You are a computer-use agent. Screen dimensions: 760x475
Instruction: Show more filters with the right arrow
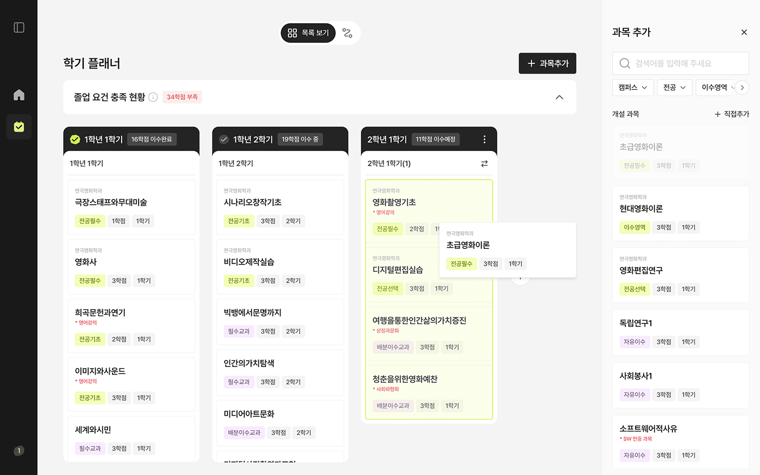click(742, 87)
